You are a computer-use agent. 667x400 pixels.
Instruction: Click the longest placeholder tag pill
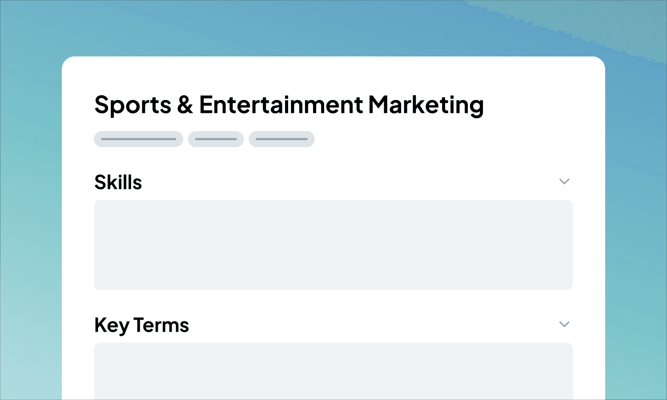pyautogui.click(x=138, y=139)
